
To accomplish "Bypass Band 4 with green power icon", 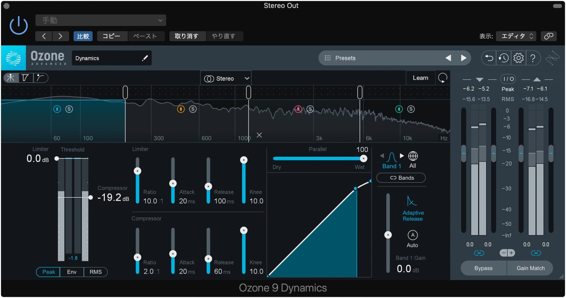I will [399, 109].
